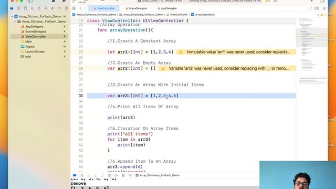Click Array_Dictionary_ForEach_Demo process in debug bar

[x=157, y=175]
